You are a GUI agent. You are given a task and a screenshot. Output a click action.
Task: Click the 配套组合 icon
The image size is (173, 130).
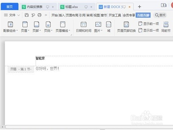(x=10, y=25)
